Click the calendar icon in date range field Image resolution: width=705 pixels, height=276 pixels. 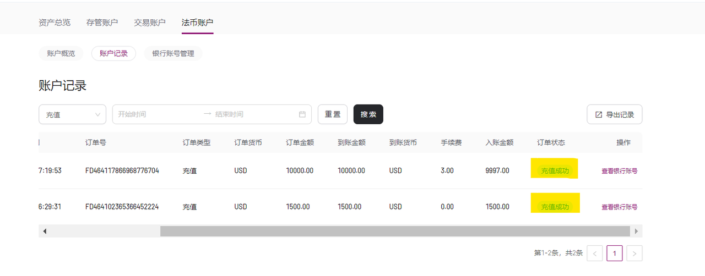(x=302, y=114)
